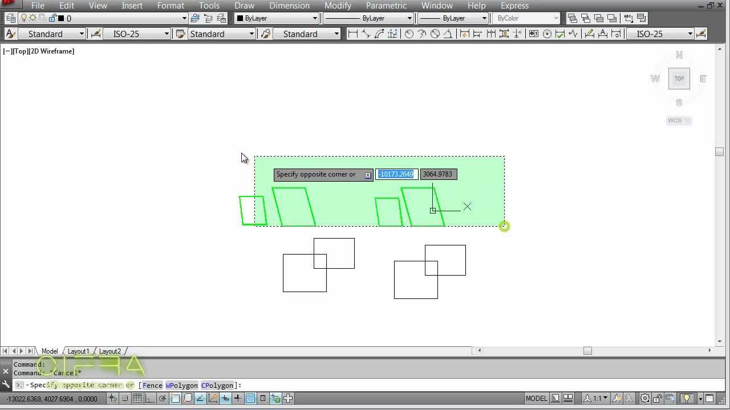Open the Express menu
Viewport: 730px width, 410px height.
[514, 5]
